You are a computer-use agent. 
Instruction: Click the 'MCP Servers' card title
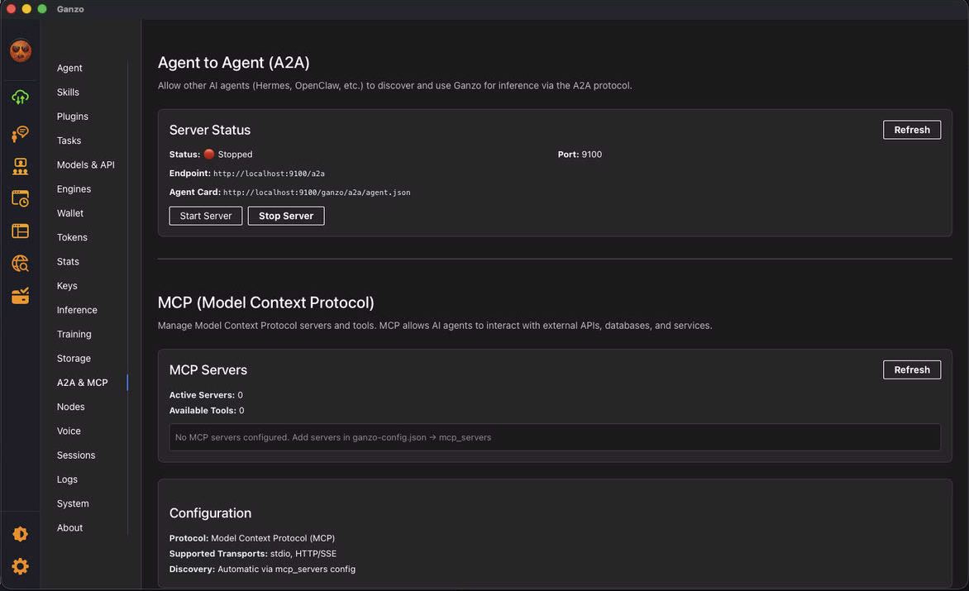coord(208,369)
